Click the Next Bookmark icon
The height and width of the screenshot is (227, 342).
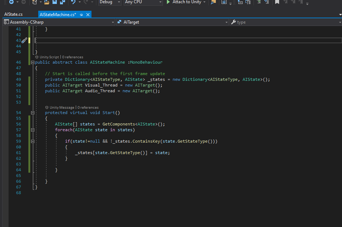[x=293, y=2]
